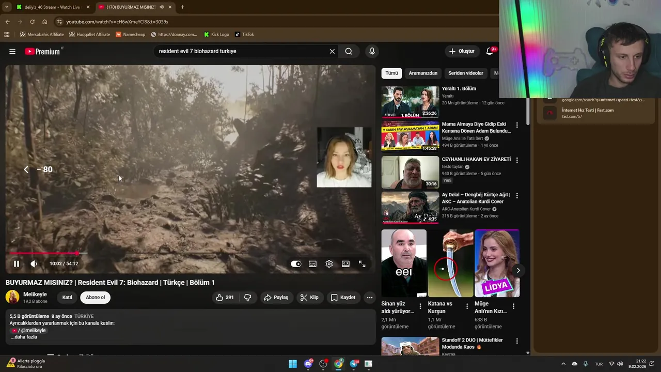Advance shorts shelf with next arrow

pos(518,270)
